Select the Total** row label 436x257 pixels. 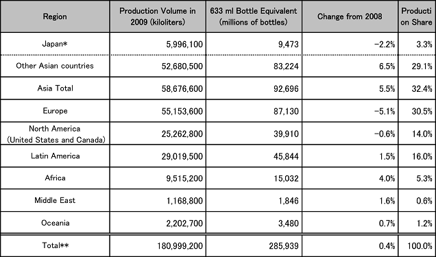coord(55,245)
